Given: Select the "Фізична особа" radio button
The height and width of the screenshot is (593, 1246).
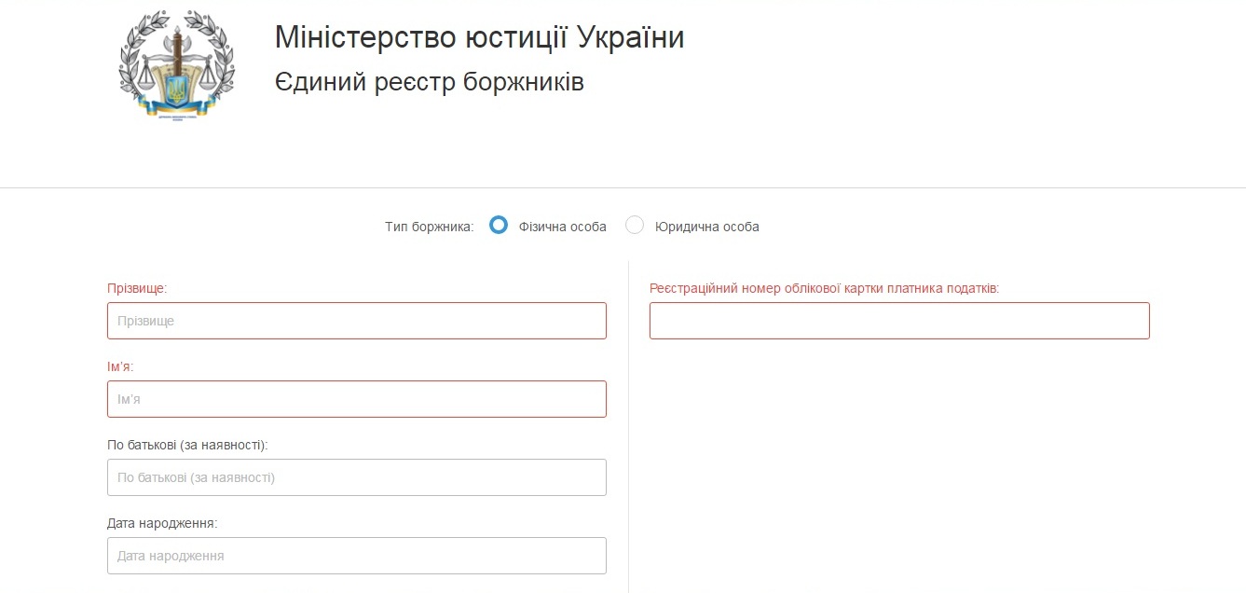Looking at the screenshot, I should pos(499,225).
